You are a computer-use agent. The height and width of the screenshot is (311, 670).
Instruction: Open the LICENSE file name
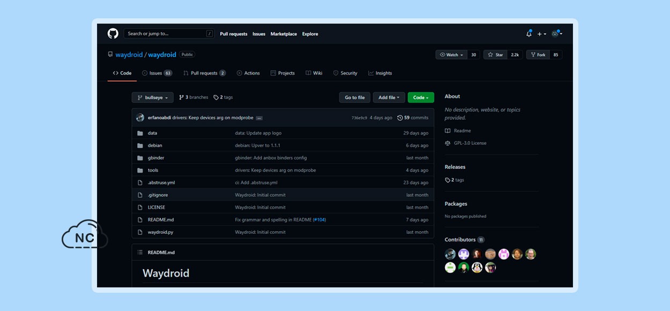click(157, 208)
